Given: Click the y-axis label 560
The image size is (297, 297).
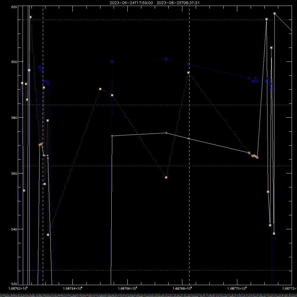Looking at the screenshot, I should tap(14, 173).
